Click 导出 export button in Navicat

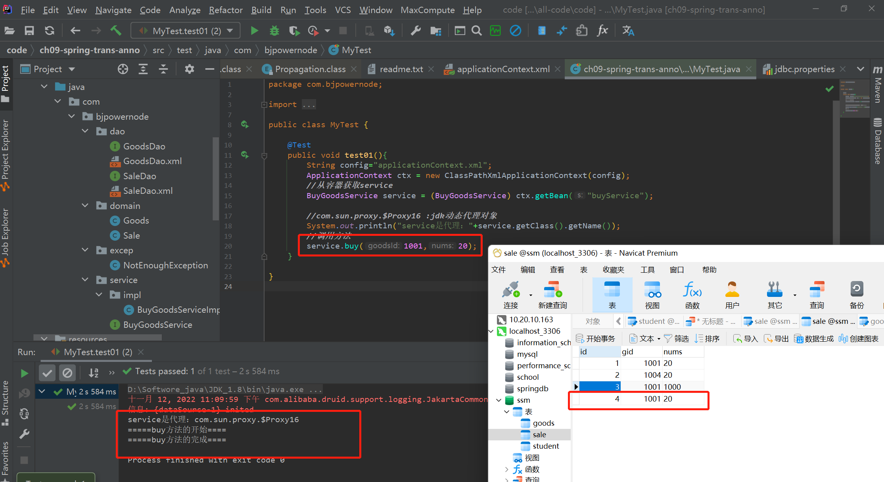point(776,339)
